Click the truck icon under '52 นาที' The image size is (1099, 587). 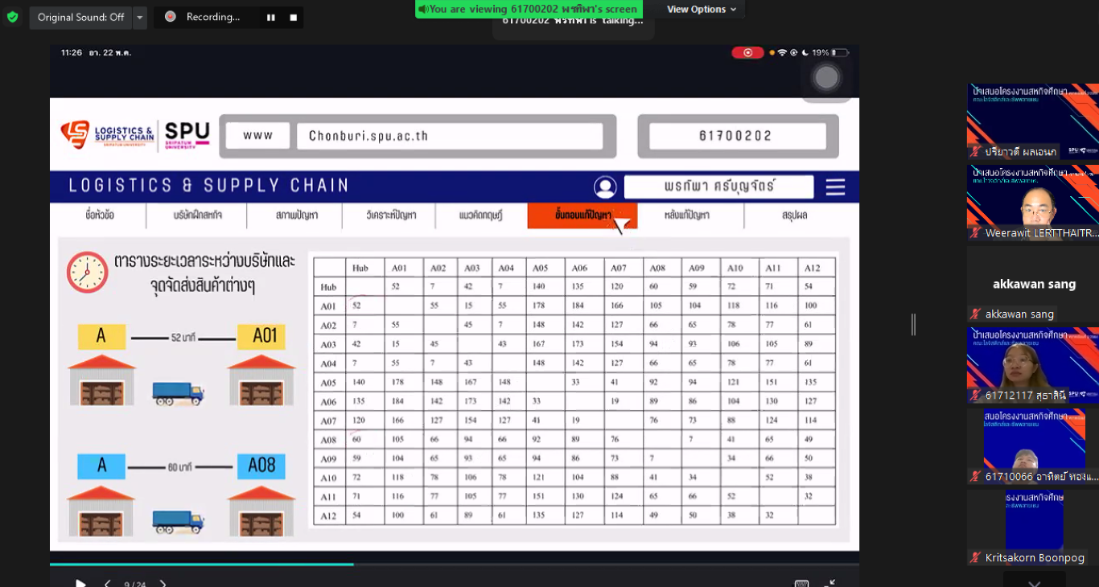pyautogui.click(x=178, y=392)
